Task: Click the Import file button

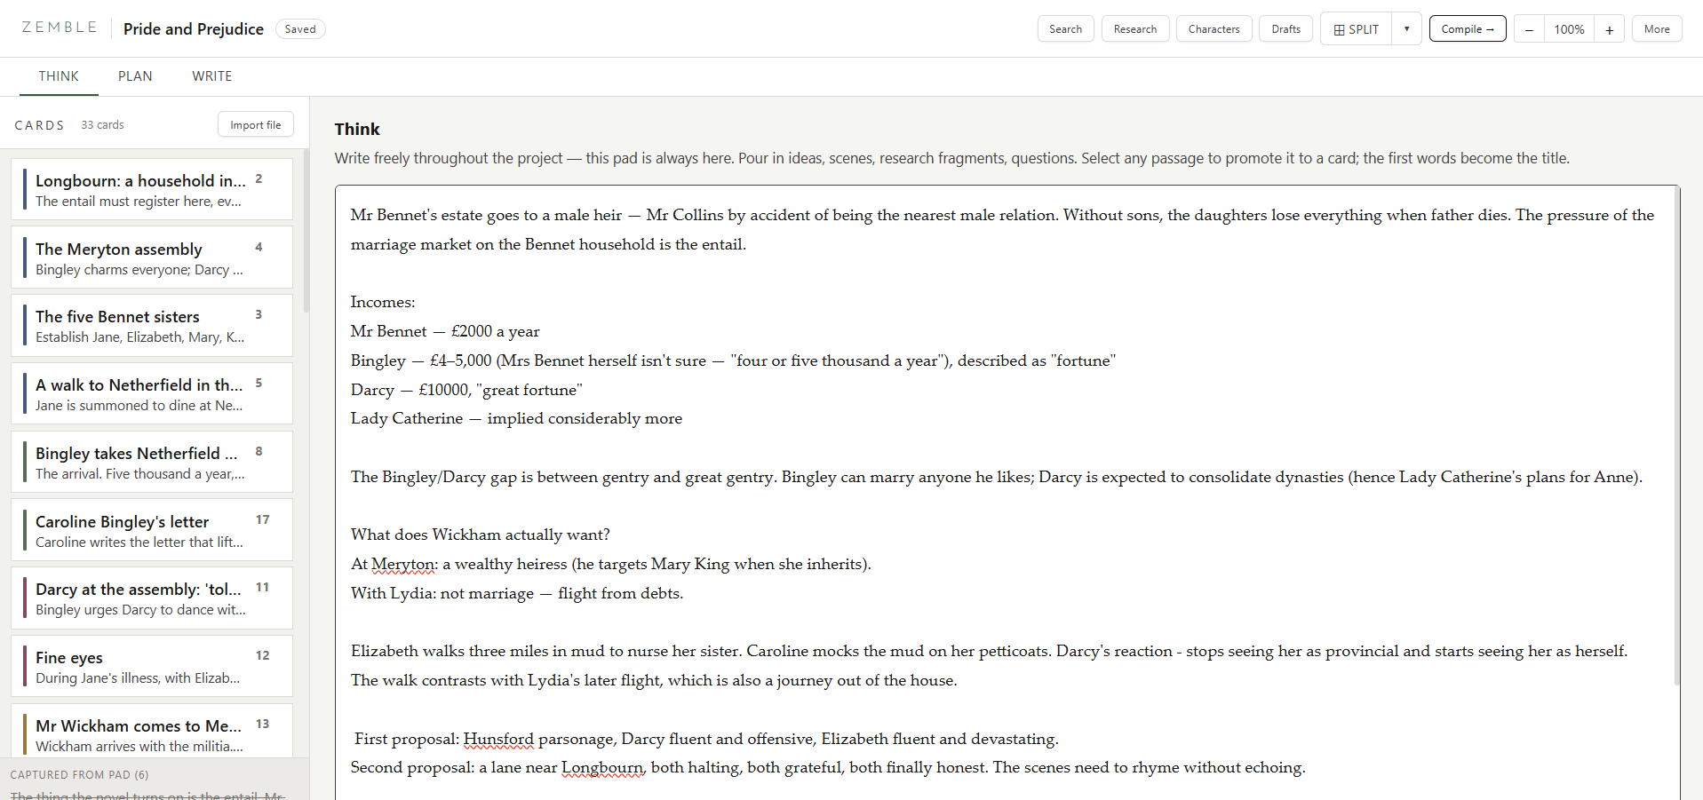Action: (x=256, y=125)
